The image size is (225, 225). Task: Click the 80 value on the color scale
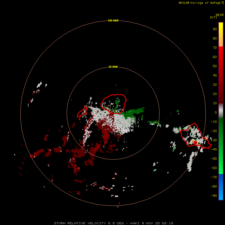215,38
